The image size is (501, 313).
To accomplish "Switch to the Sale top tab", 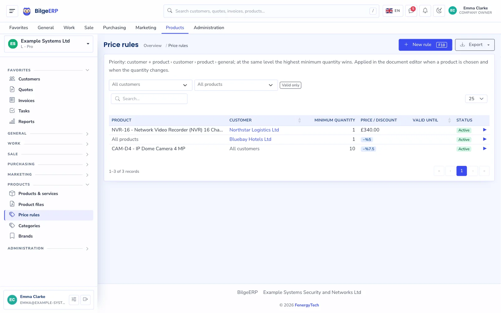I will point(89,28).
